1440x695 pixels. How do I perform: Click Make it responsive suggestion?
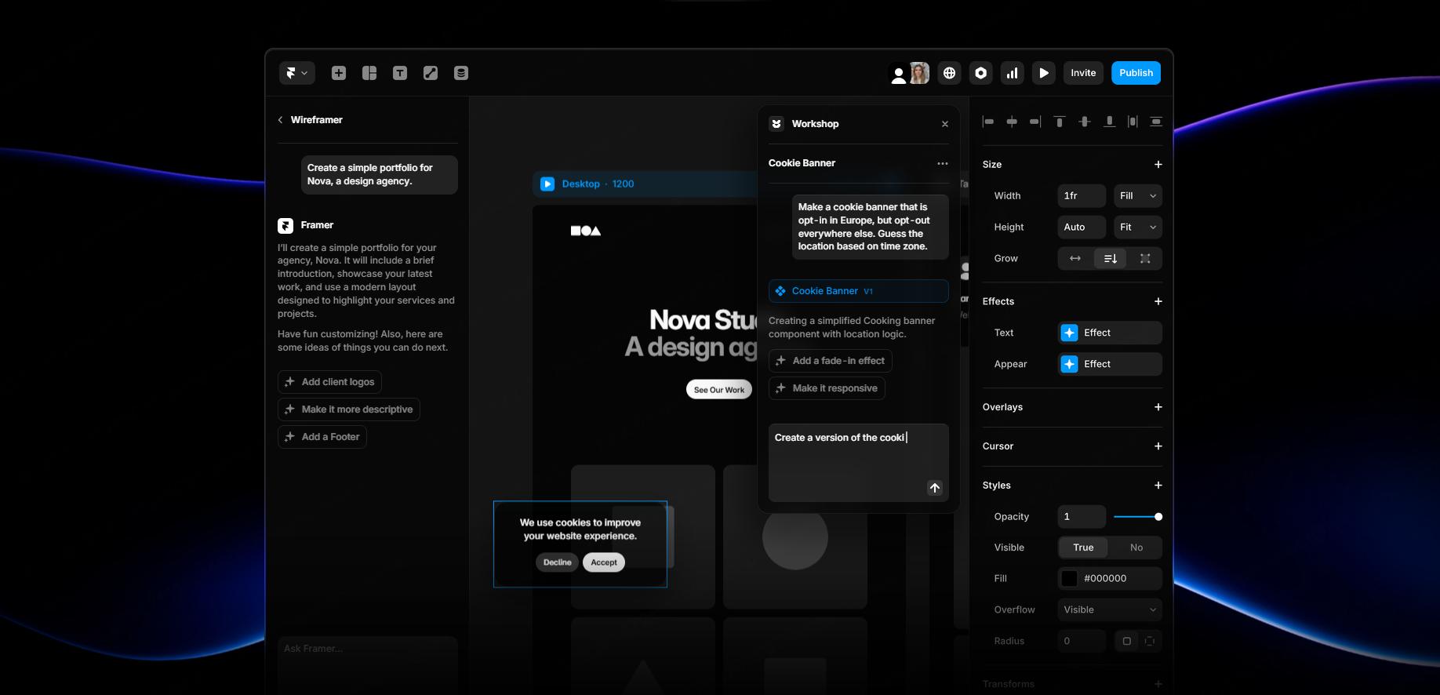827,388
